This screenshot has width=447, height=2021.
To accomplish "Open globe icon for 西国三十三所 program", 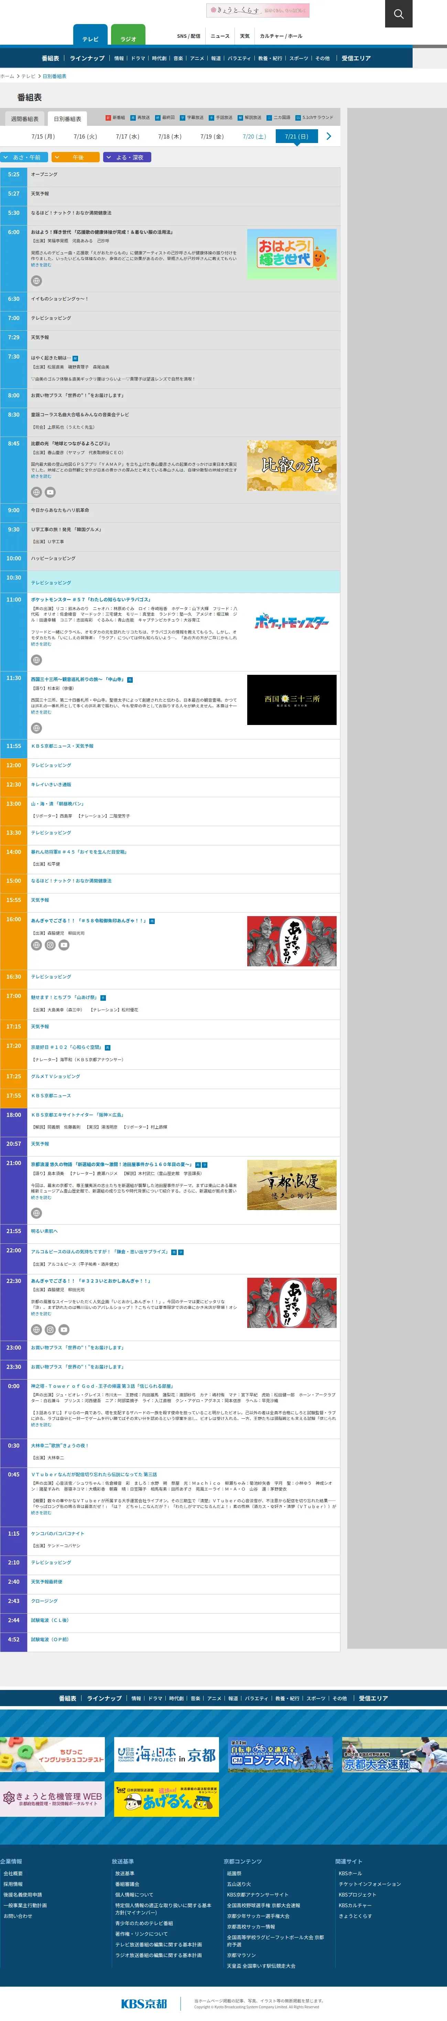I will click(36, 728).
